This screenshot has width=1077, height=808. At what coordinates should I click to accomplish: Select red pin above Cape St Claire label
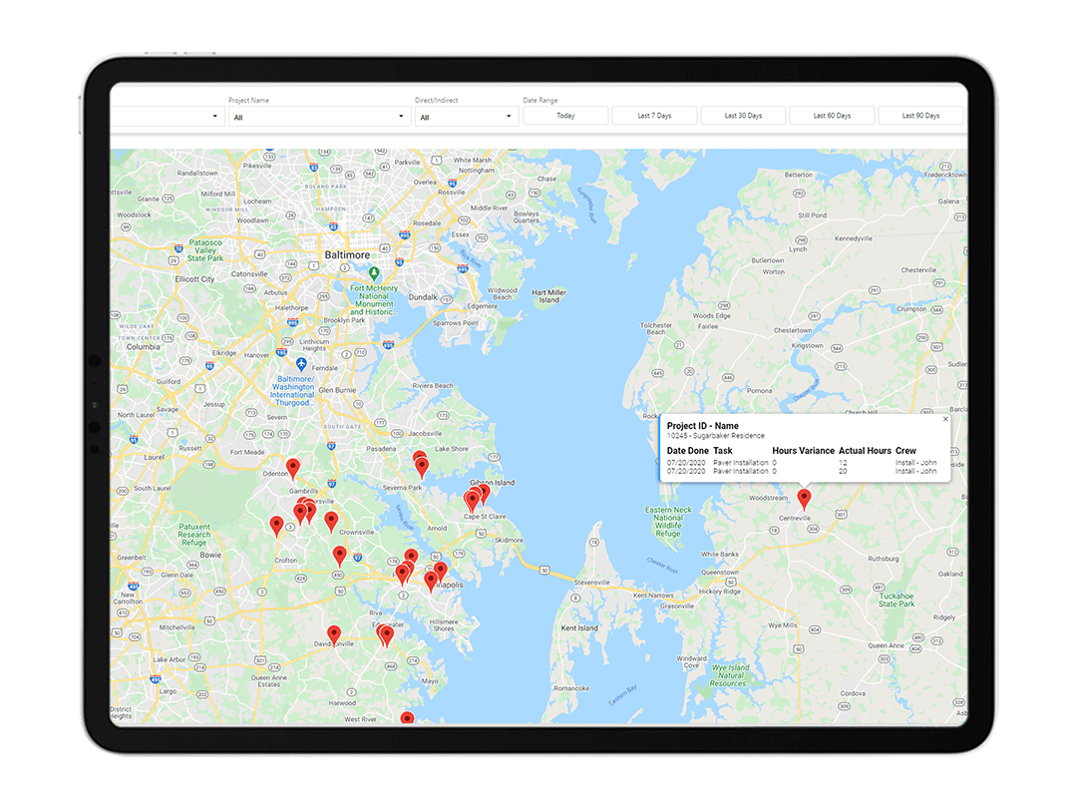point(472,500)
